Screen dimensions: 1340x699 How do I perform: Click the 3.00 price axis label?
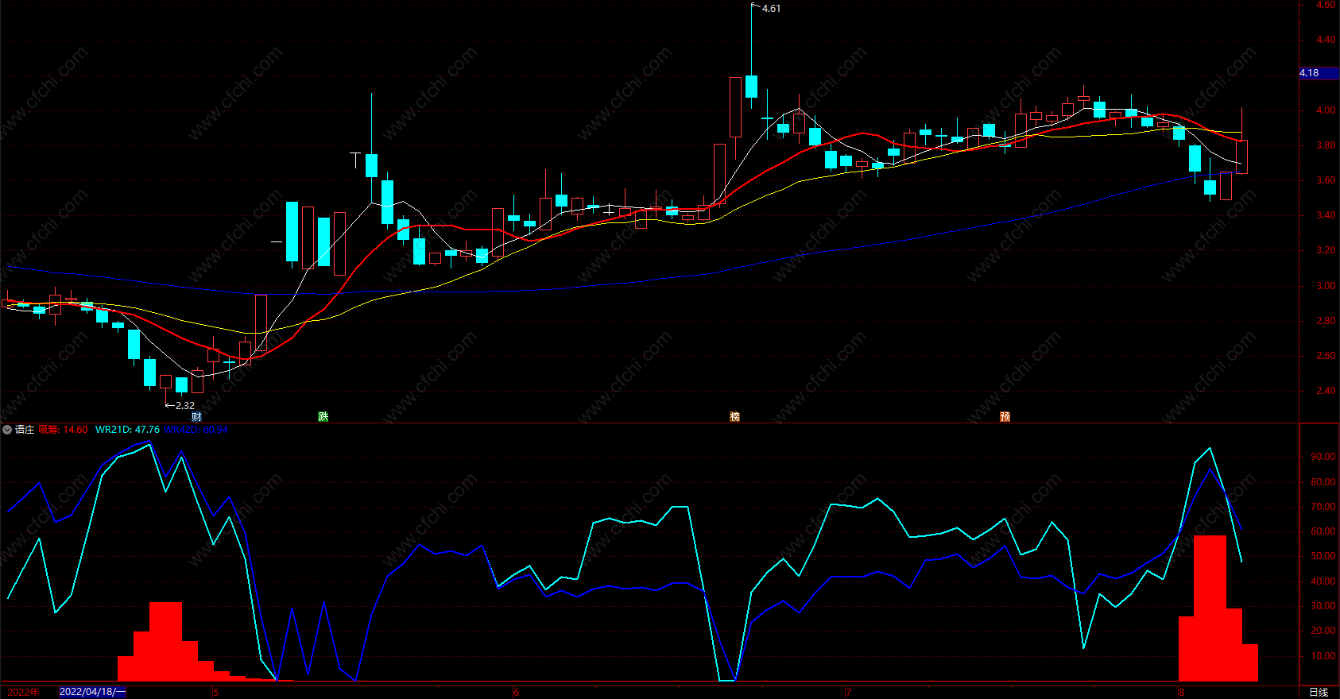tap(1326, 286)
